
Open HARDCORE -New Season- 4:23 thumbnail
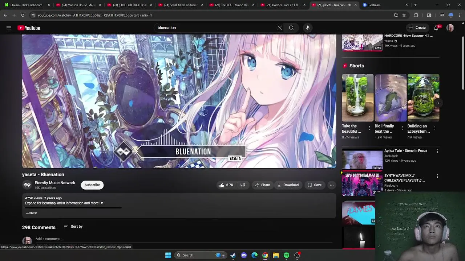[x=362, y=43]
